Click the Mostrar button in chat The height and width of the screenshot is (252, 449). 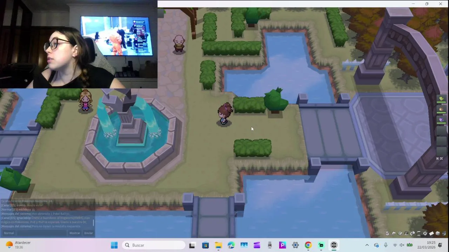pyautogui.click(x=75, y=233)
